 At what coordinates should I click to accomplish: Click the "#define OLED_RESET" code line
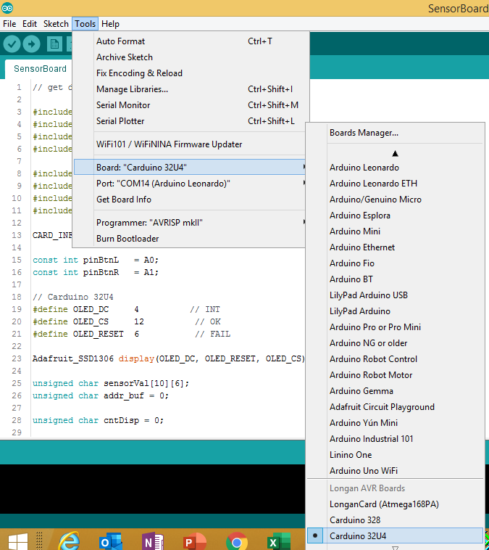coord(131,334)
